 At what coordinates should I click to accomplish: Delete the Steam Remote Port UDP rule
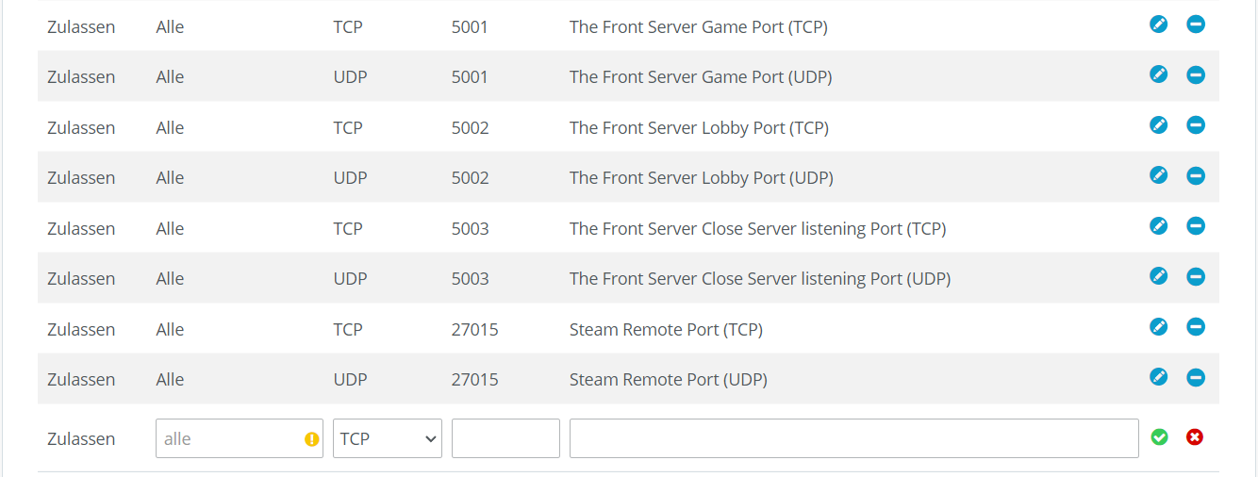(x=1196, y=377)
